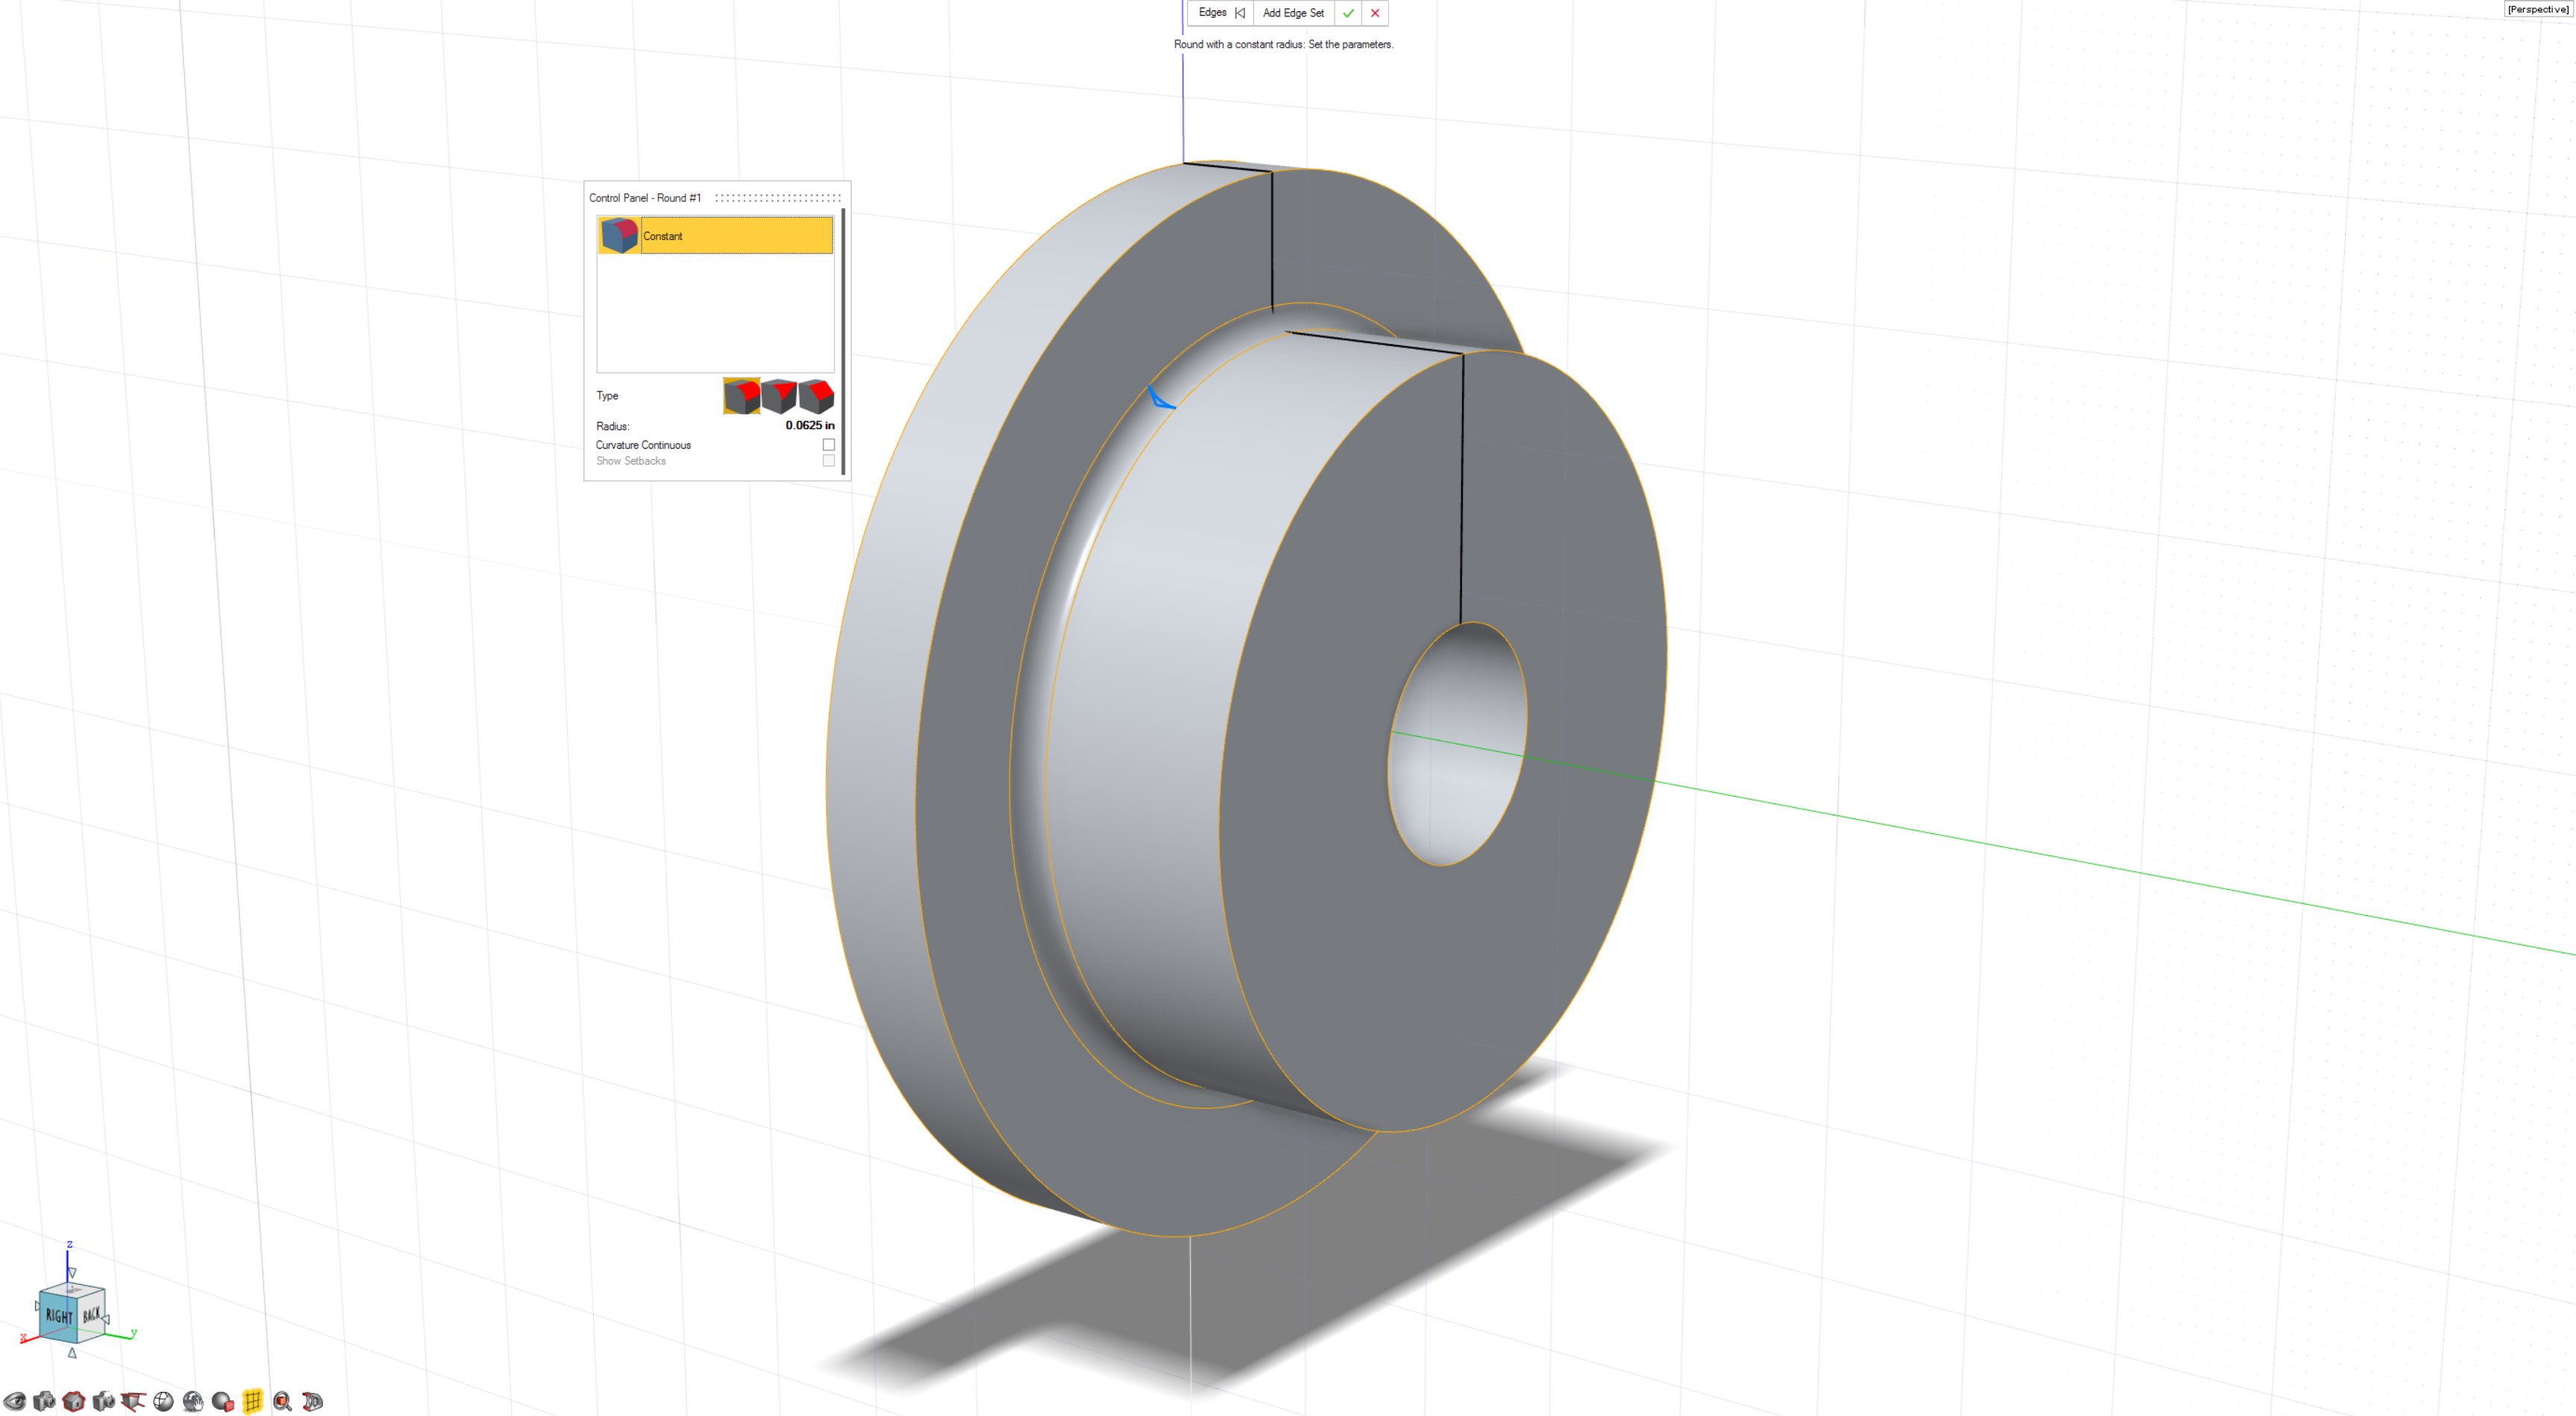Click the wireframe-shaded sphere display icon
The width and height of the screenshot is (2576, 1416).
163,1401
